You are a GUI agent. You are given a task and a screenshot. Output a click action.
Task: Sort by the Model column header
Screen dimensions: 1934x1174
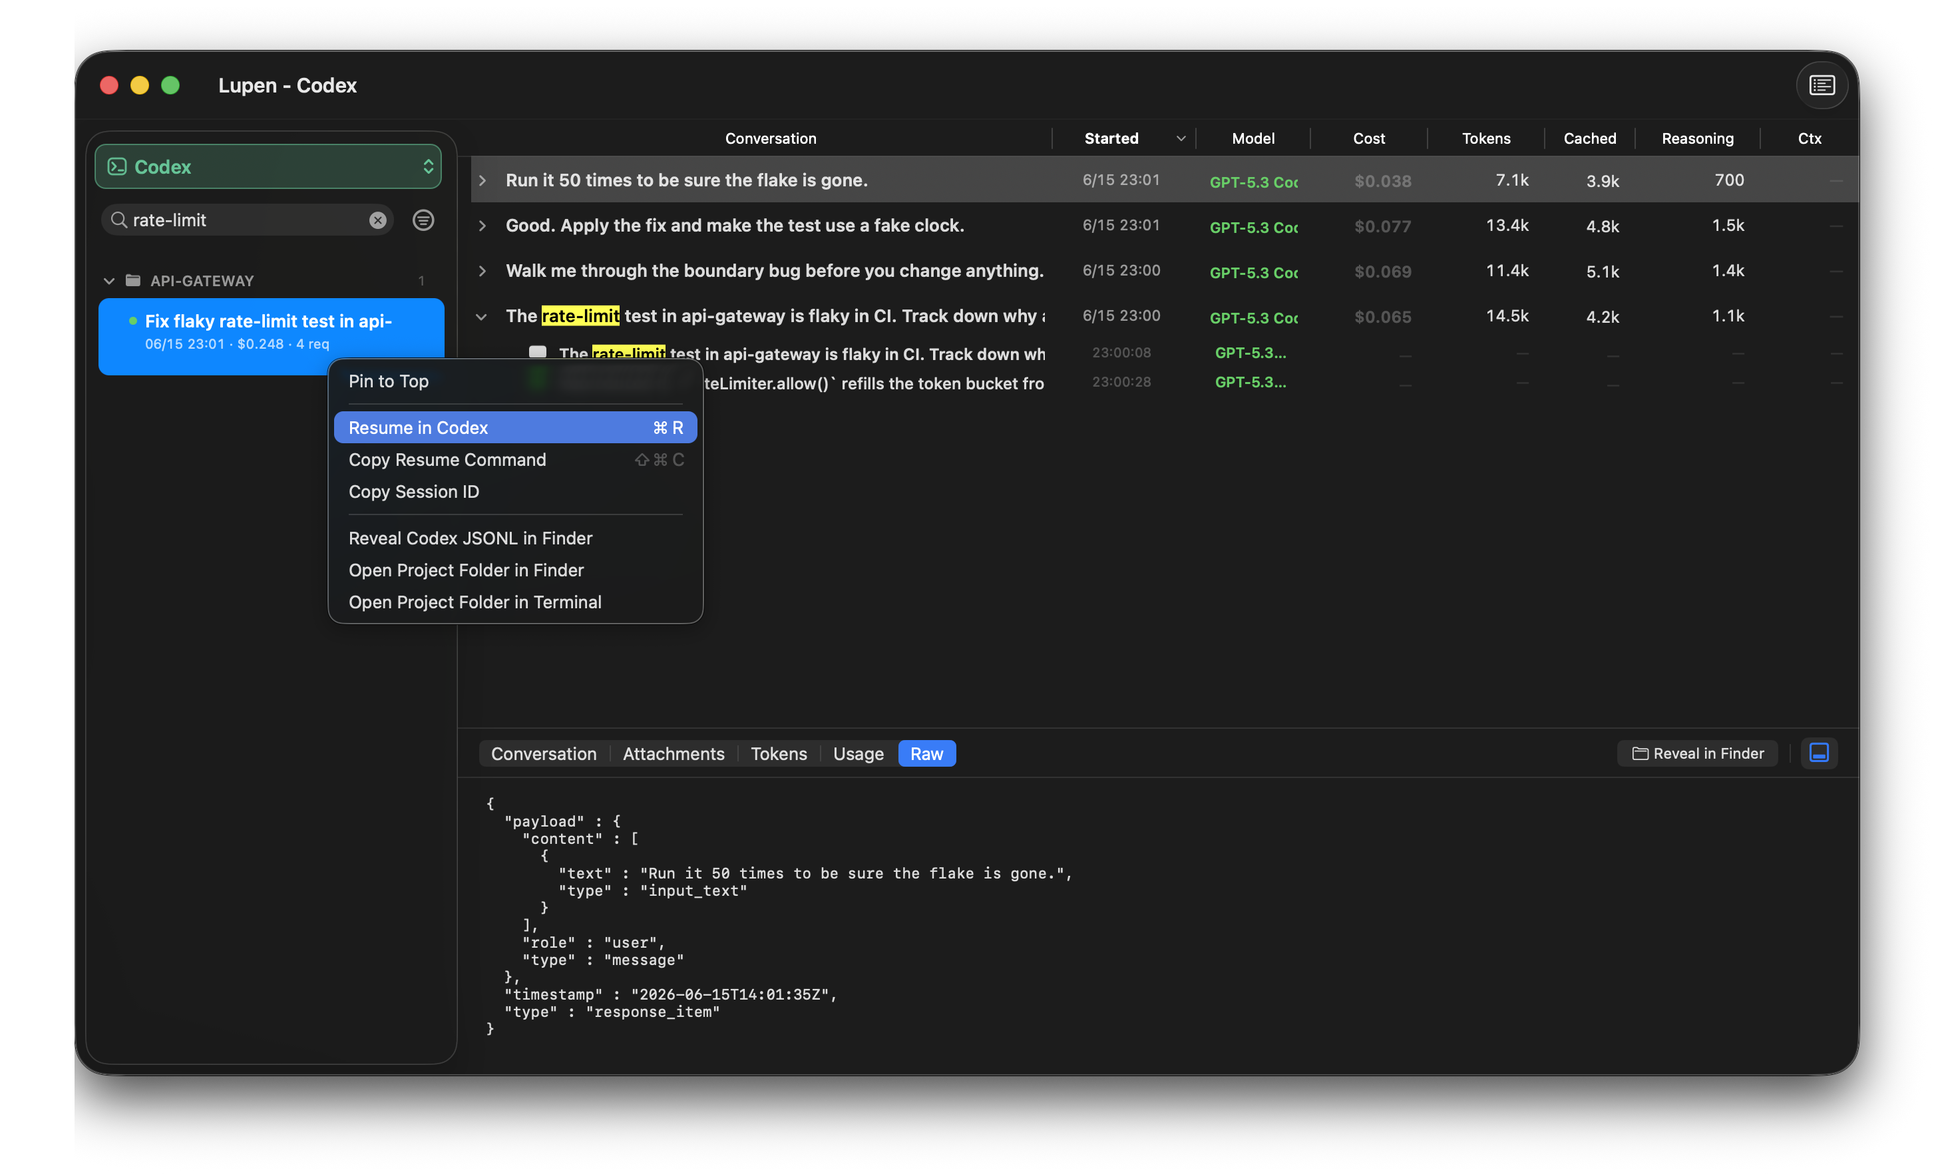(1253, 138)
